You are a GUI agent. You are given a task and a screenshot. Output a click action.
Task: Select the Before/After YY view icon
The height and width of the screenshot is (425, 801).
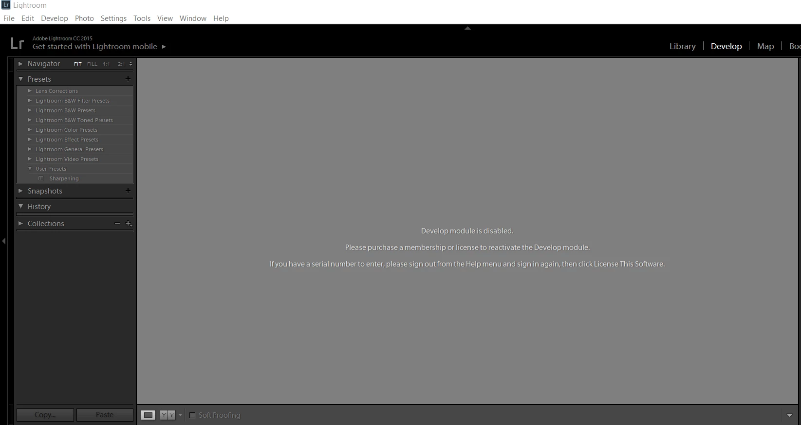click(168, 415)
